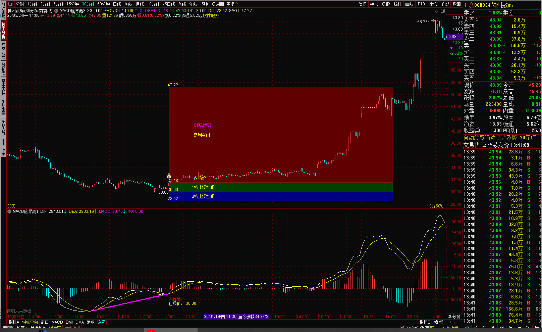
Task: Open the 成交明细 left sidebar tab
Action: (3, 50)
